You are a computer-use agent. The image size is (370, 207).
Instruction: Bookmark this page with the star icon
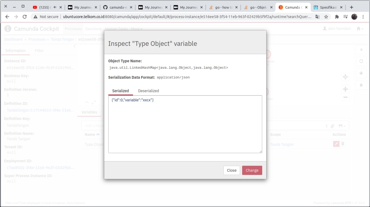pos(326,17)
